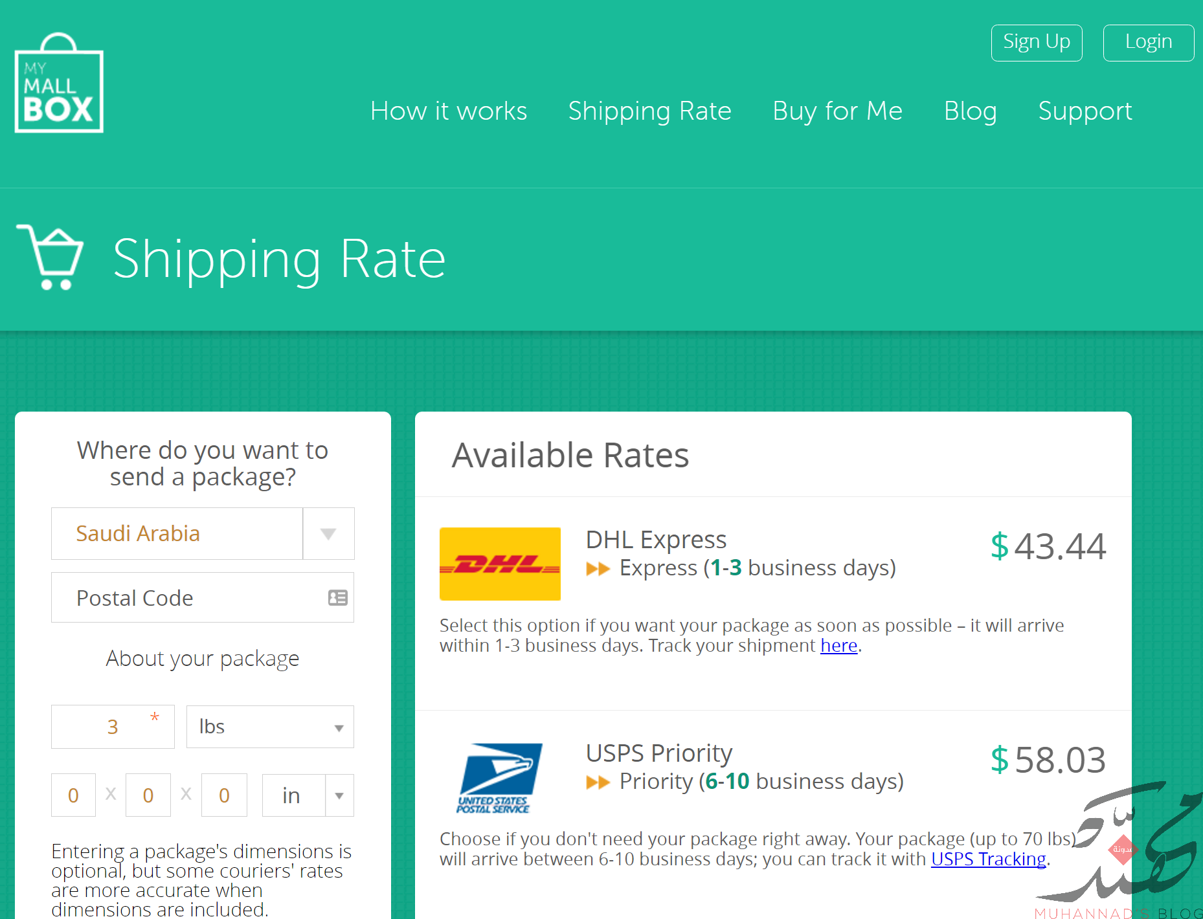Click the Sign Up button
This screenshot has height=919, width=1203.
(1037, 43)
